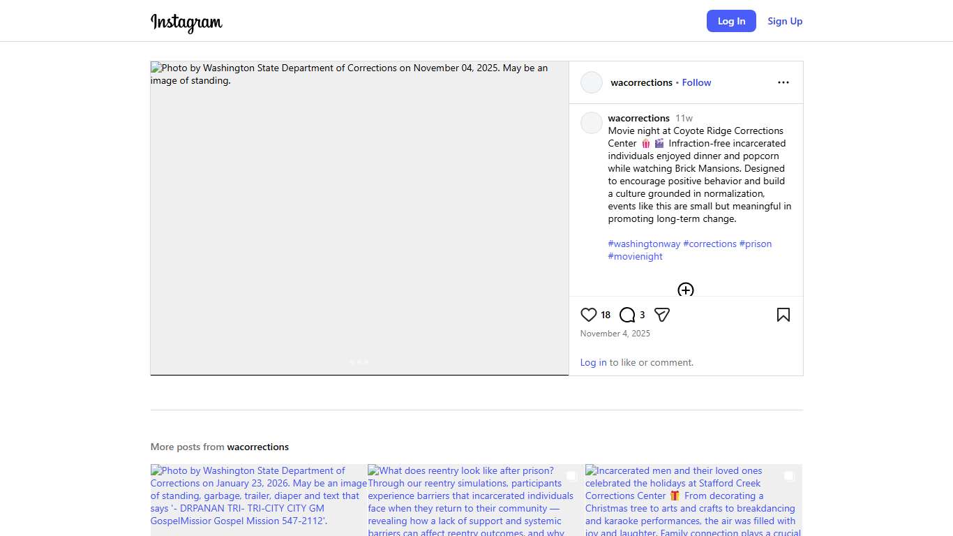Open wacorrections profile from More posts
The width and height of the screenshot is (953, 536).
[x=257, y=447]
